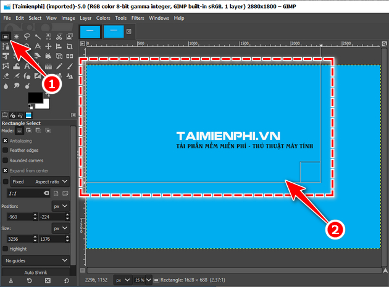
Task: Select the Flip tool
Action: coord(70,56)
